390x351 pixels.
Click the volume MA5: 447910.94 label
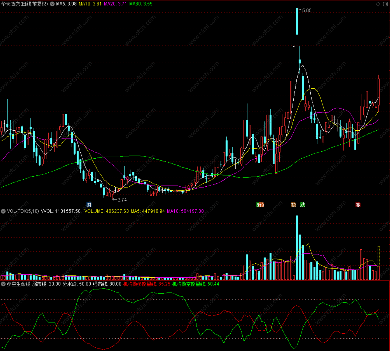tap(148, 211)
